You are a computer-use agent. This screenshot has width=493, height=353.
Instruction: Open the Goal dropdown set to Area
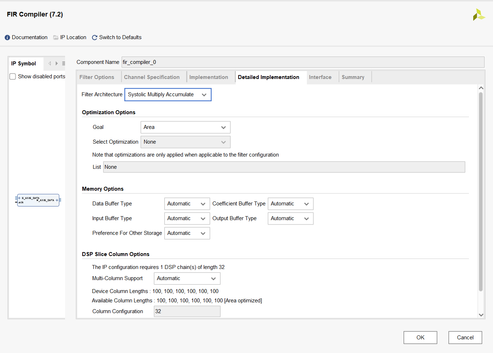pos(185,127)
